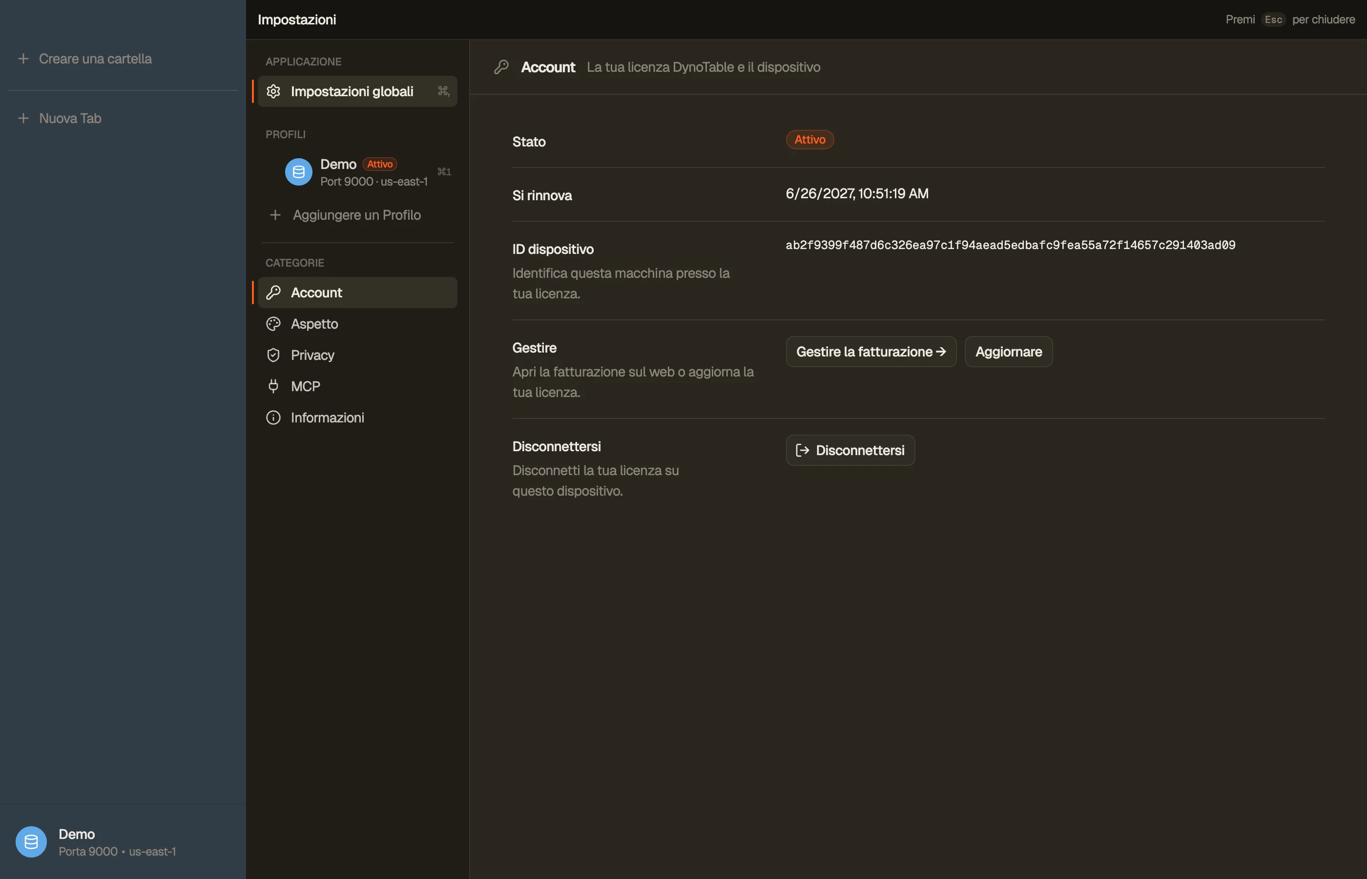Click the Gestire row label
The height and width of the screenshot is (879, 1367).
pos(535,348)
